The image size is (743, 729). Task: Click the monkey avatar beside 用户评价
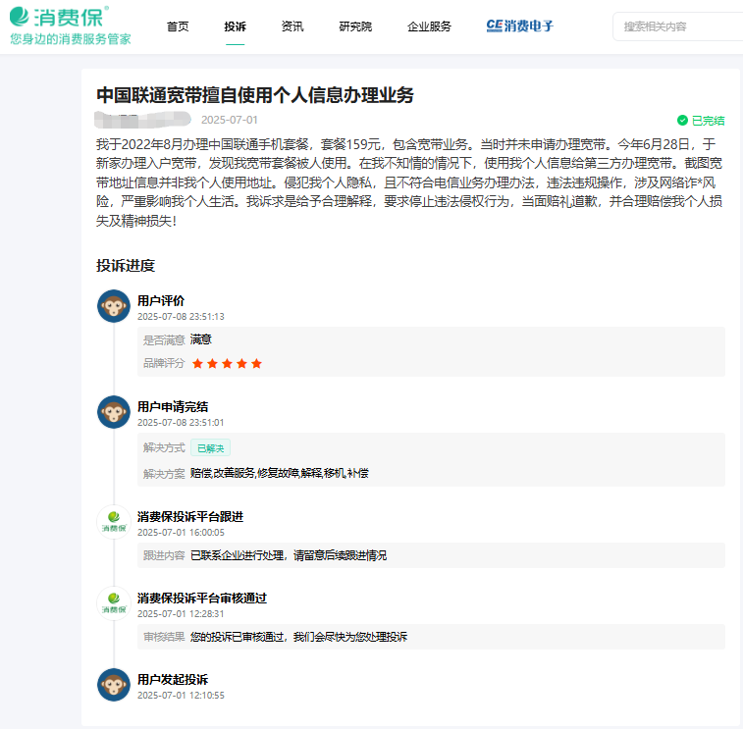(114, 306)
